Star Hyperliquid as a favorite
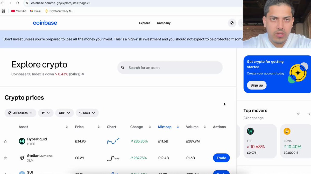Image resolution: width=311 pixels, height=174 pixels. tap(5, 141)
